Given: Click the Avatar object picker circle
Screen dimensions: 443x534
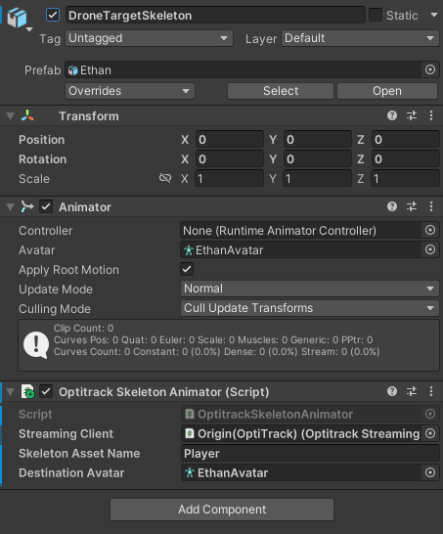Looking at the screenshot, I should (430, 250).
